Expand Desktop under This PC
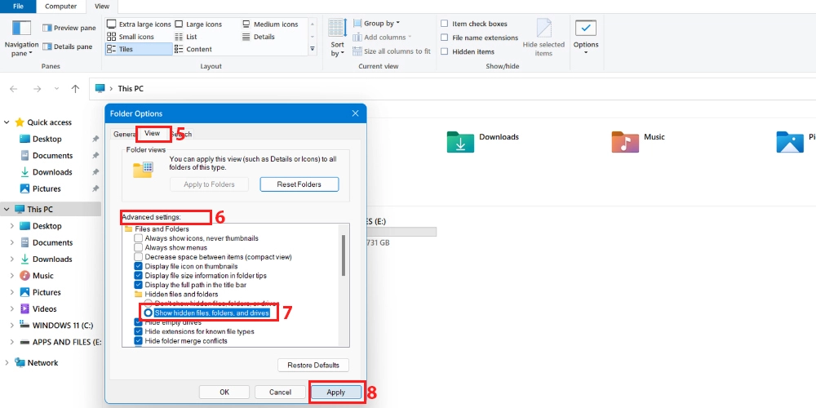Screen dimensions: 816x408 click(12, 226)
